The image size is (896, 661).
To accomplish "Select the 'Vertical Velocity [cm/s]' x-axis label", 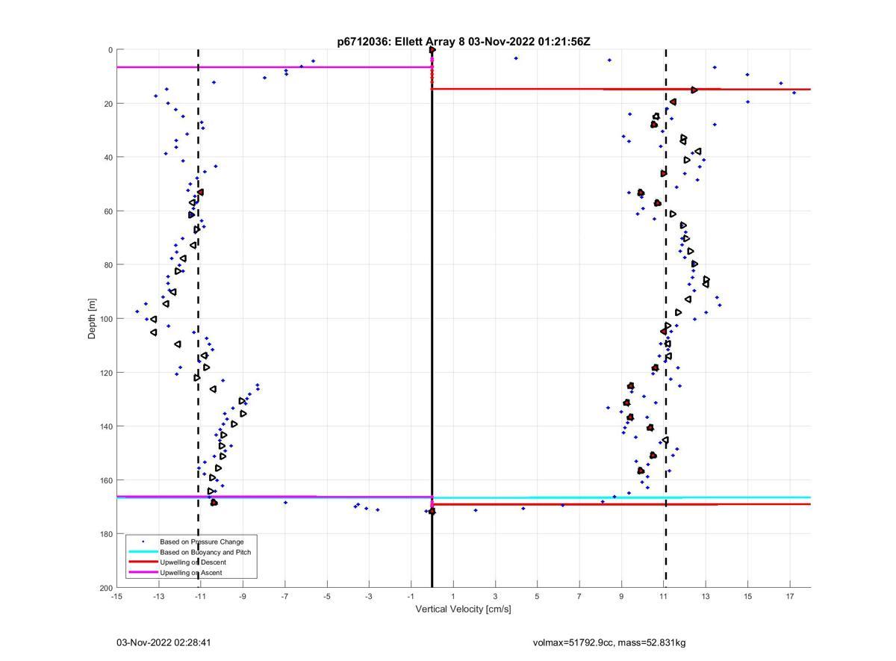I will click(463, 609).
